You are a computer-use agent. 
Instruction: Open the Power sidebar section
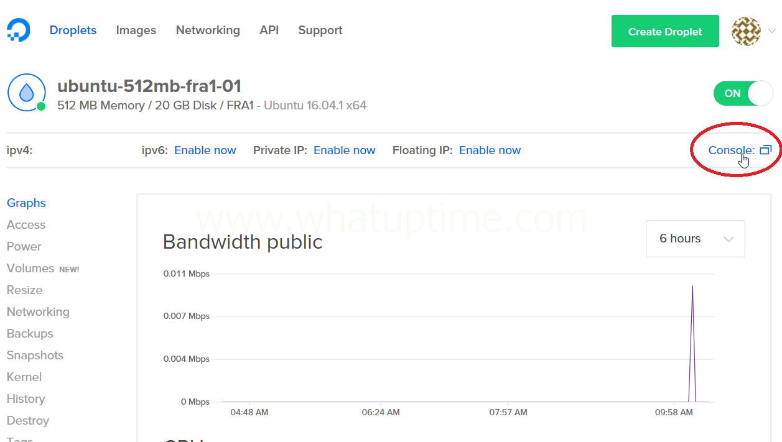point(24,247)
